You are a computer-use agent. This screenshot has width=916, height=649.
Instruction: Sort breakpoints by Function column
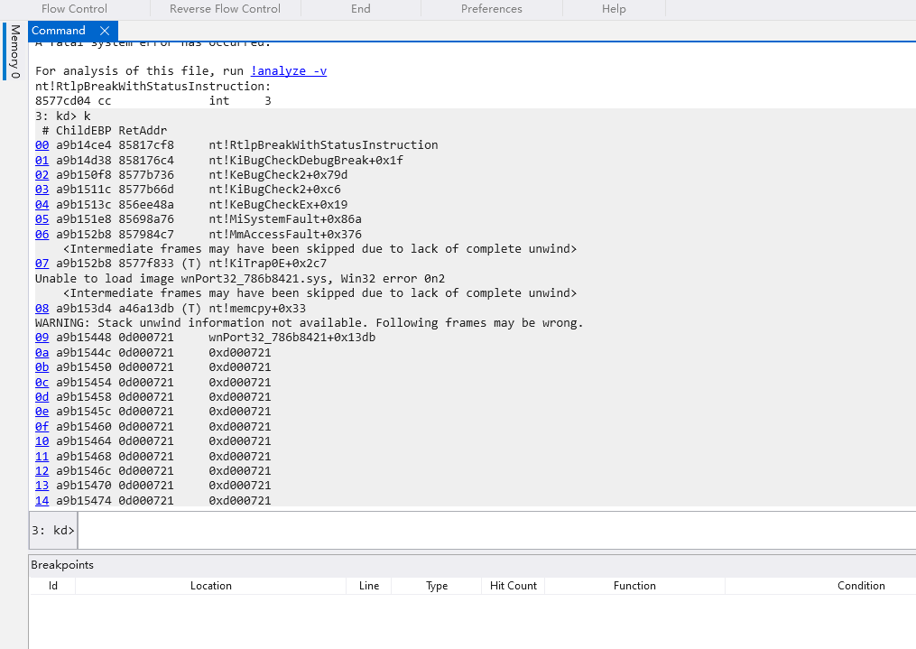click(634, 586)
